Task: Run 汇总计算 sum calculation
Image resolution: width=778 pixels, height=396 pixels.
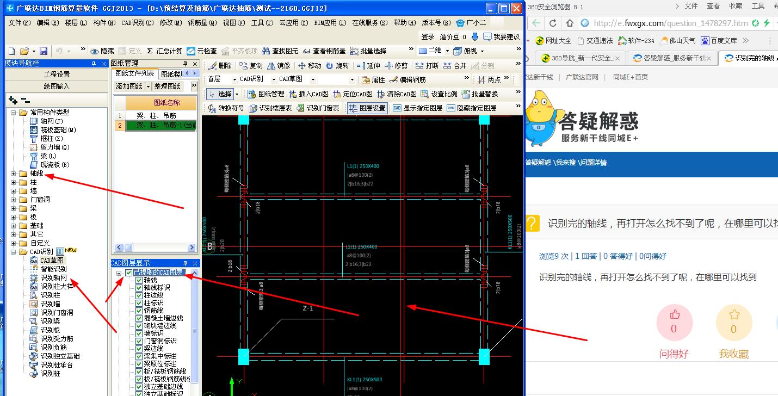Action: tap(165, 51)
